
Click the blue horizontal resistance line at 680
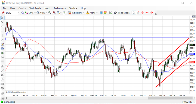coord(102,37)
